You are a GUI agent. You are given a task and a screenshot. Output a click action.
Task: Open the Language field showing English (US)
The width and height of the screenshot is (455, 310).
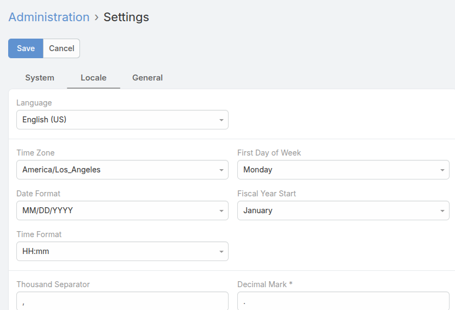pyautogui.click(x=117, y=120)
